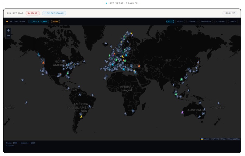Click the 1,755 / 3,000 counter
245x156 pixels.
38,22
